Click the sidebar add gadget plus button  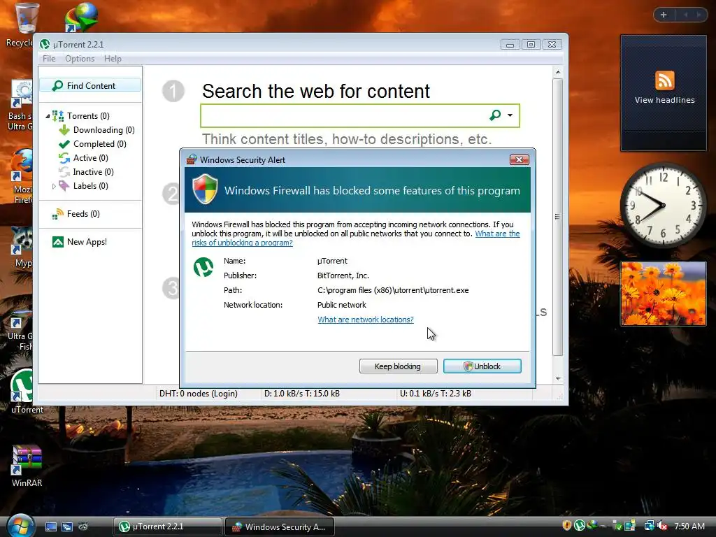(664, 15)
